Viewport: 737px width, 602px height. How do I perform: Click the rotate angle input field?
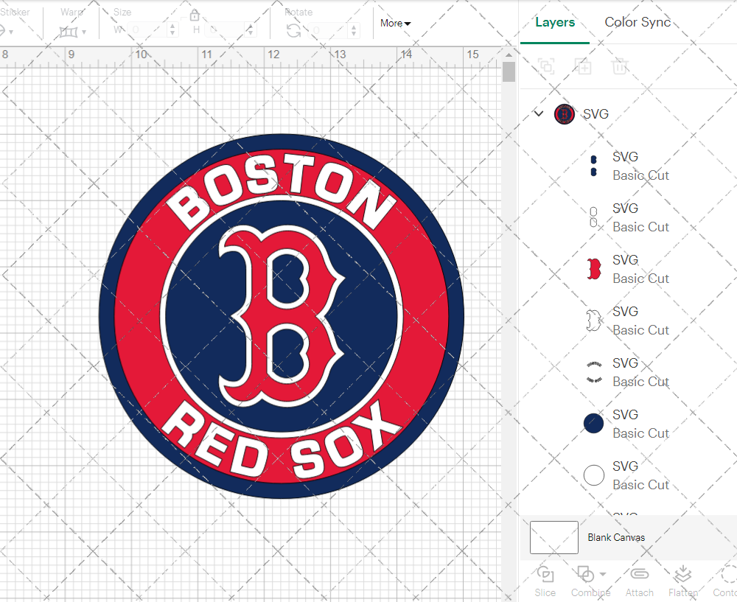tap(329, 30)
